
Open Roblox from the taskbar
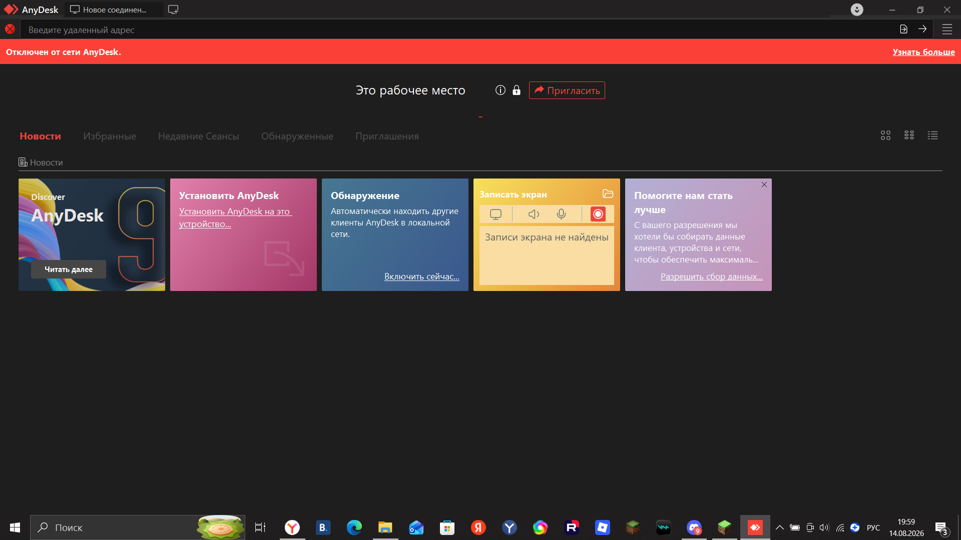click(602, 527)
